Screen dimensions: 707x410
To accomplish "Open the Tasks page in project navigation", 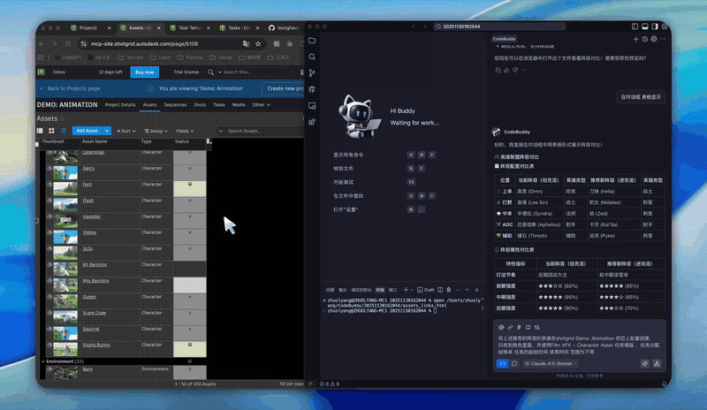I will point(218,104).
